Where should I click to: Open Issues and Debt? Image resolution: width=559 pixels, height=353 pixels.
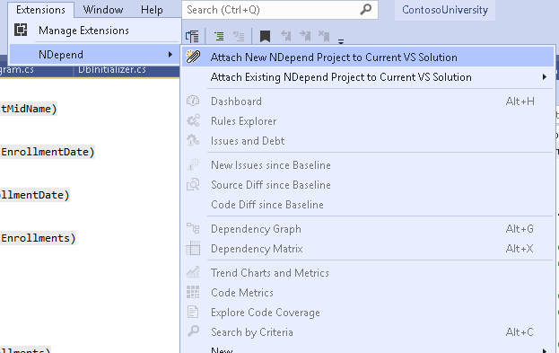pos(368,141)
